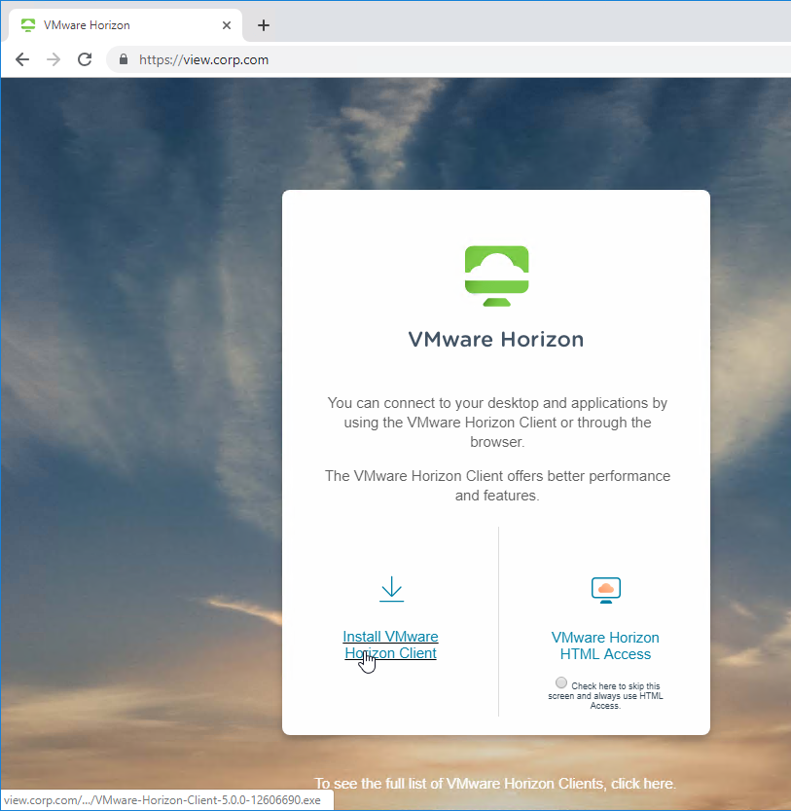Click the 'You can connect to your desktop' text
This screenshot has height=811, width=791.
click(497, 423)
